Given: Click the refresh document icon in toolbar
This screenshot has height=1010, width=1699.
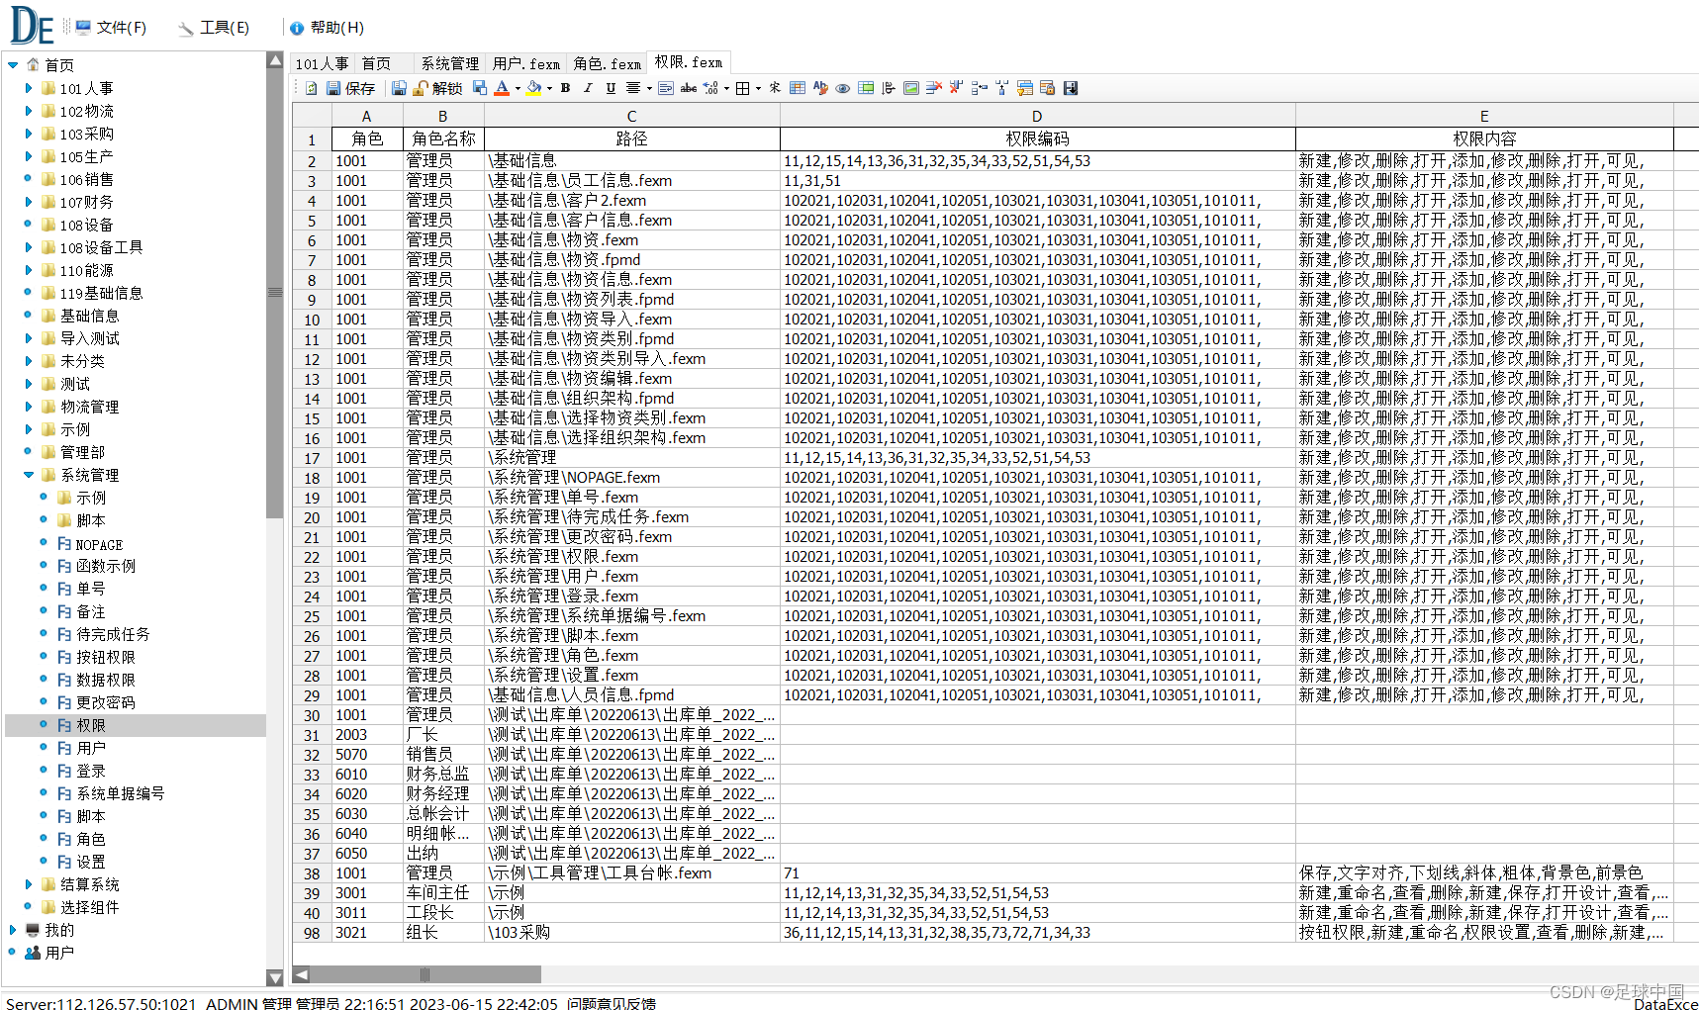Looking at the screenshot, I should pyautogui.click(x=311, y=88).
